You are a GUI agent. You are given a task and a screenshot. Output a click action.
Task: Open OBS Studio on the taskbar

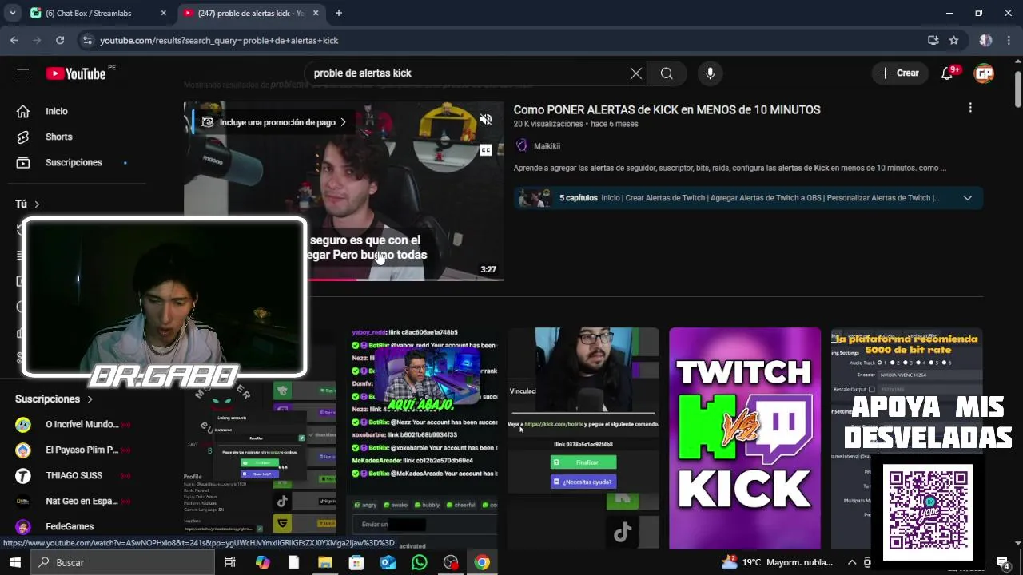tap(451, 562)
